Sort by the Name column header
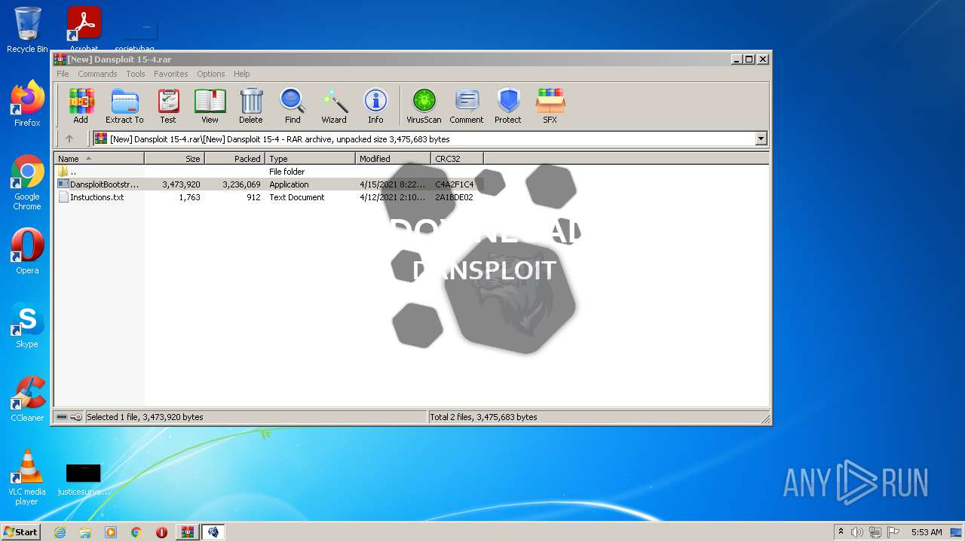 tap(99, 159)
